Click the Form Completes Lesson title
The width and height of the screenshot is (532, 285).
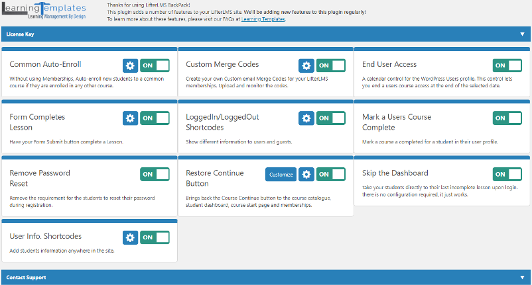pos(37,122)
